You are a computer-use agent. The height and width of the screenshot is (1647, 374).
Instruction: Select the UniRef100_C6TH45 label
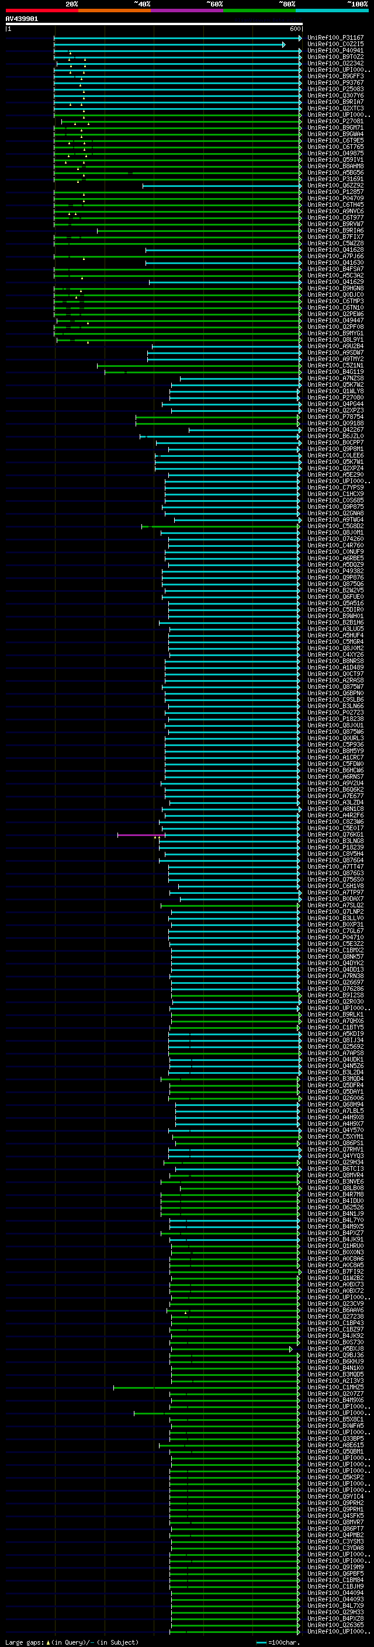click(335, 204)
